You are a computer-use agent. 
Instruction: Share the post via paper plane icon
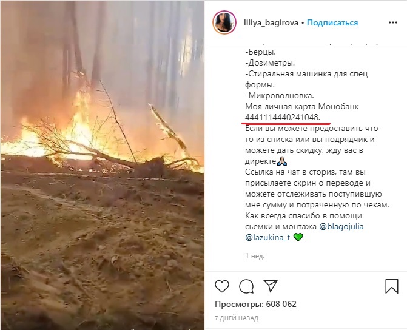click(x=271, y=286)
